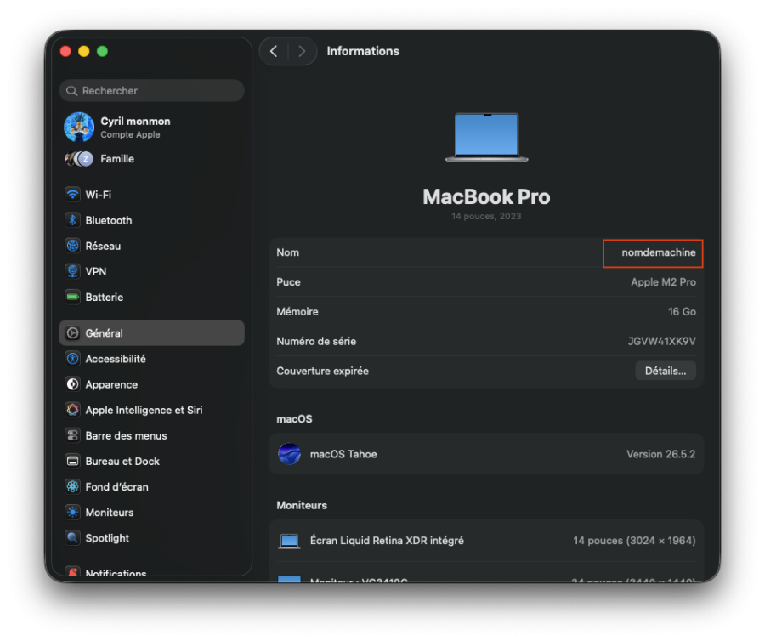765x641 pixels.
Task: Open Apple Intelligence et Siri icon
Action: point(73,410)
